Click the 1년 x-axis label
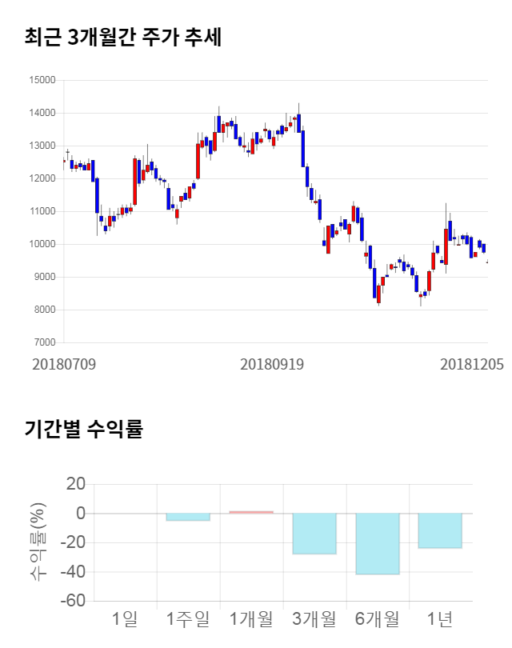Image resolution: width=512 pixels, height=648 pixels. 440,618
